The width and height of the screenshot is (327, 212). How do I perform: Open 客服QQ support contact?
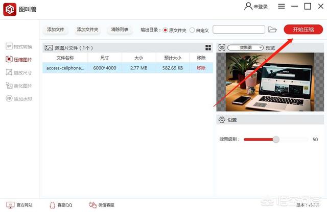tap(61, 205)
